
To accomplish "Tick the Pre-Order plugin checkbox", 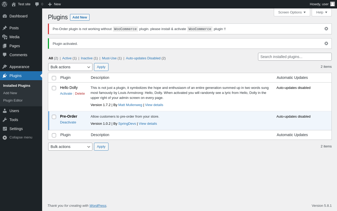I will (54, 117).
